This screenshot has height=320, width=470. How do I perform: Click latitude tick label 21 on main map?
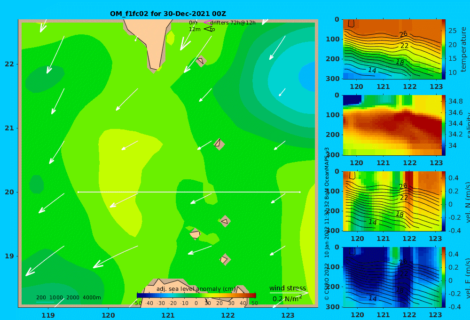coord(9,128)
